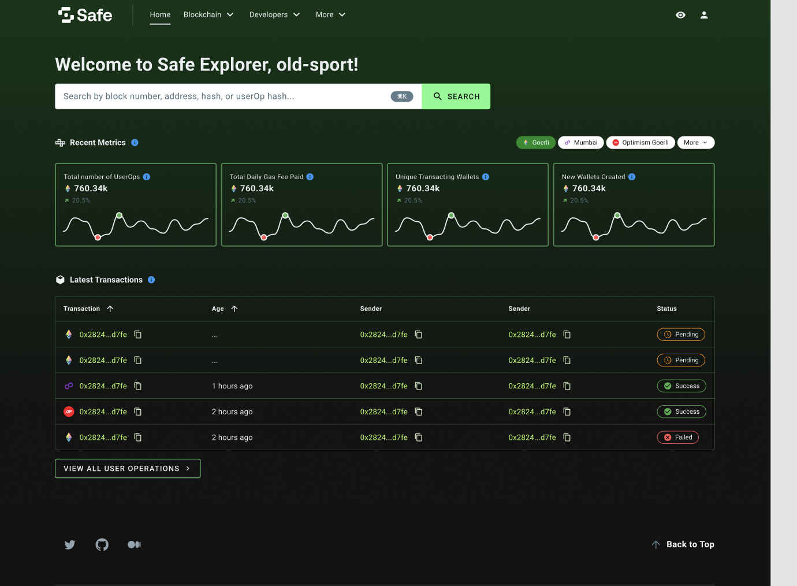Click Back to Top link

683,544
